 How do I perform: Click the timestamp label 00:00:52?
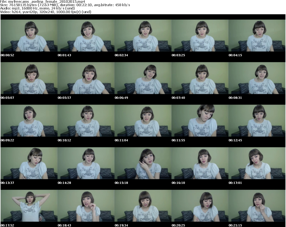(8, 55)
